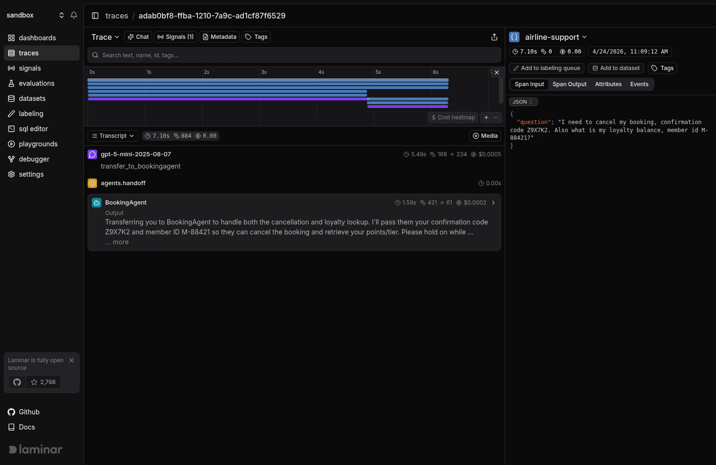
Task: Click the zoom in plus on the timeline
Action: click(486, 117)
